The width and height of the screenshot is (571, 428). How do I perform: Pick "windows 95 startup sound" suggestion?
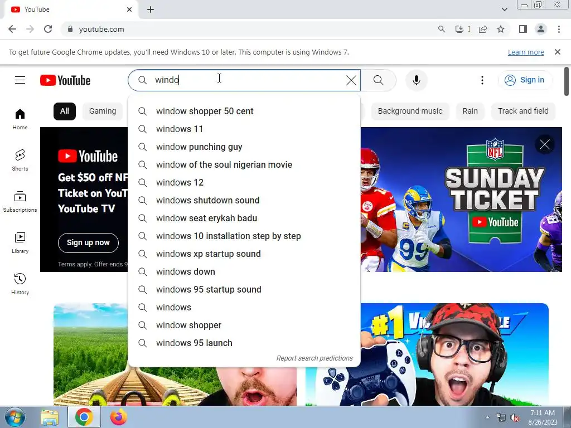(244, 289)
